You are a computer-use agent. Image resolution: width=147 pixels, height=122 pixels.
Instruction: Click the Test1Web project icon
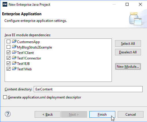[x=14, y=69]
